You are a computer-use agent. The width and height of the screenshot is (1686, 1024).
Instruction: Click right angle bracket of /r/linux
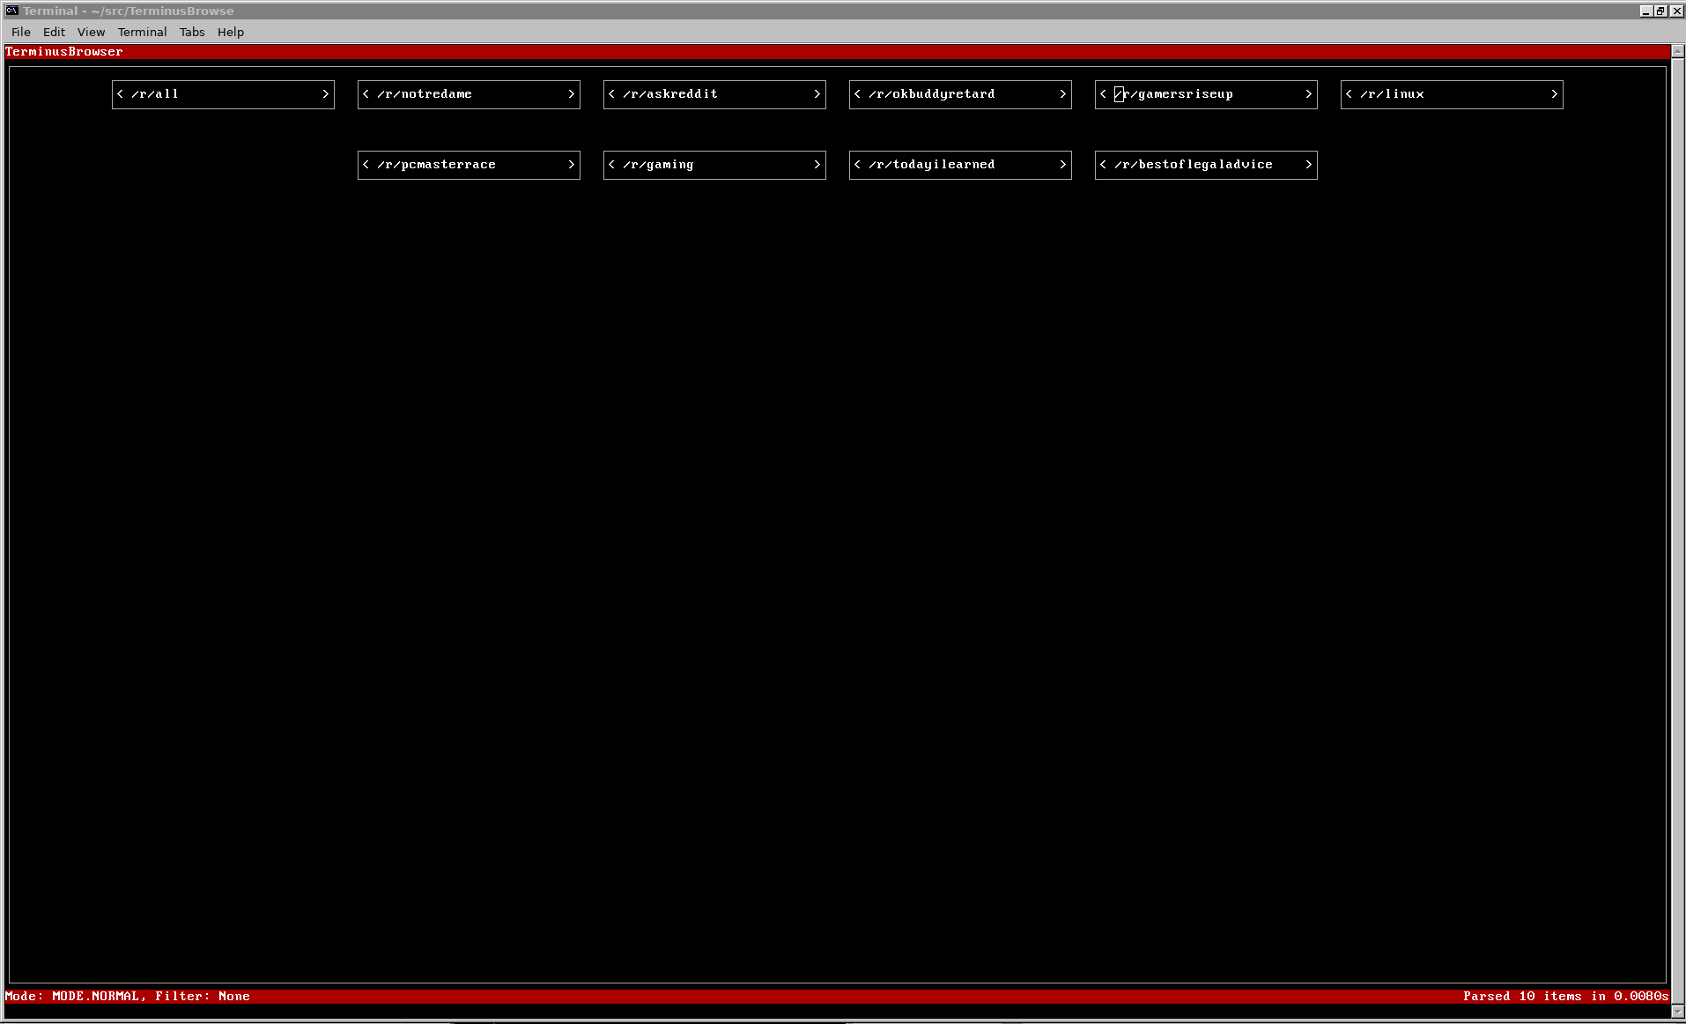point(1554,94)
